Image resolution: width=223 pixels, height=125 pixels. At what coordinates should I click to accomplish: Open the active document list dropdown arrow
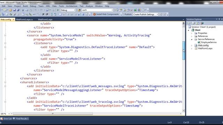point(183,19)
